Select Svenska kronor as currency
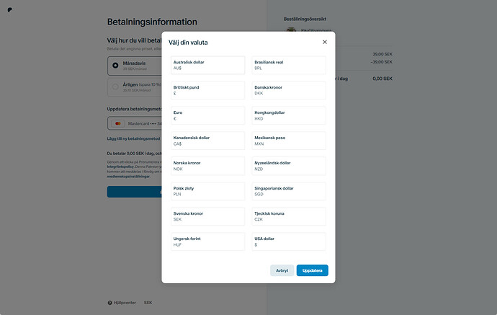This screenshot has width=497, height=315. (207, 216)
